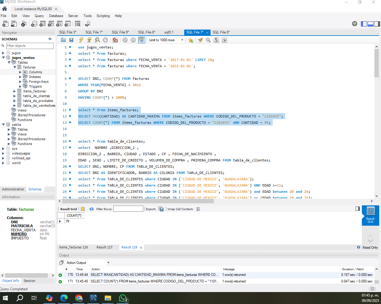Open the Session tab

[29, 281]
